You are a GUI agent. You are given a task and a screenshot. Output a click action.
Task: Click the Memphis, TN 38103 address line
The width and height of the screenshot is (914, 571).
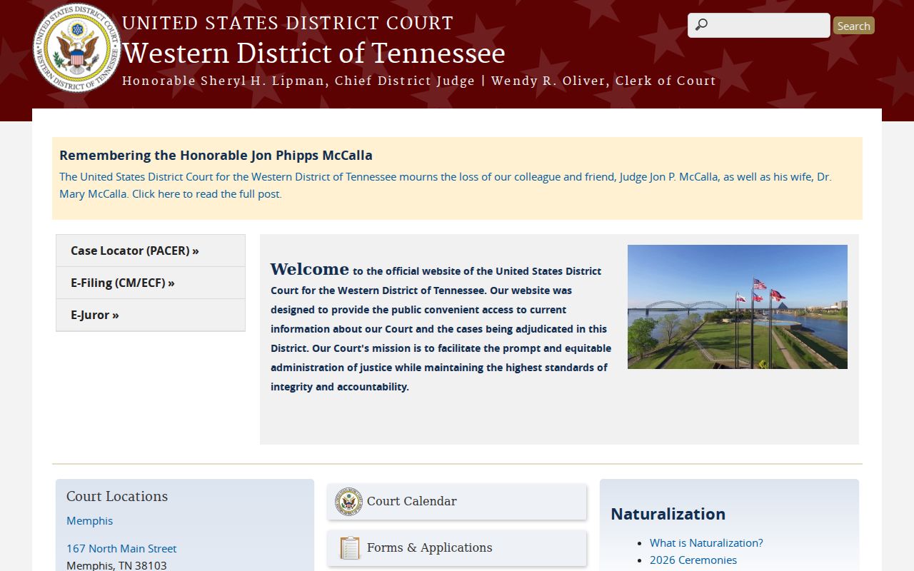coord(116,565)
